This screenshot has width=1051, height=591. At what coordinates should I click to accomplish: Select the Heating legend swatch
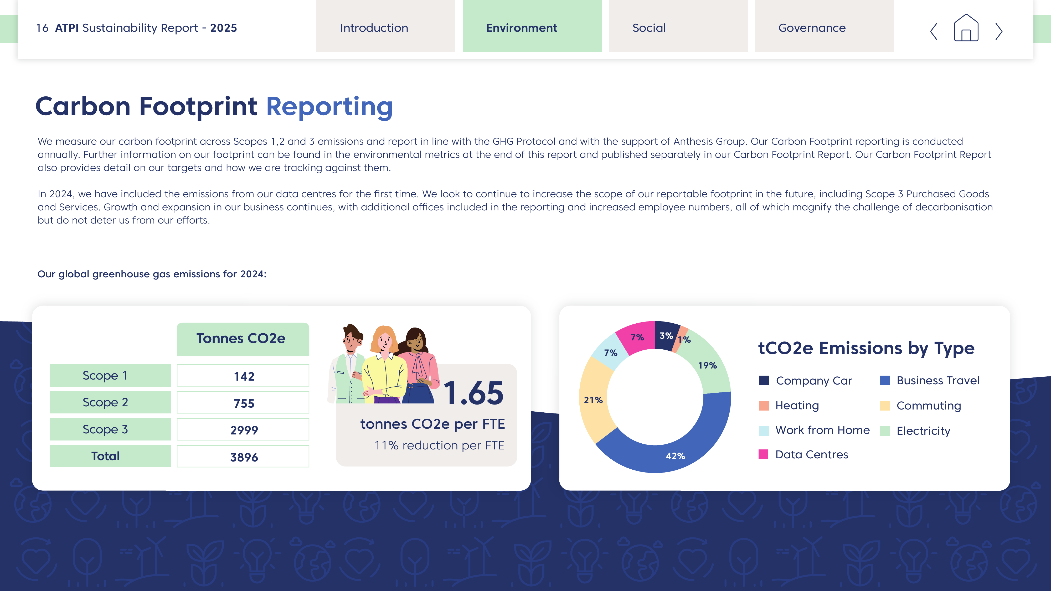point(764,405)
